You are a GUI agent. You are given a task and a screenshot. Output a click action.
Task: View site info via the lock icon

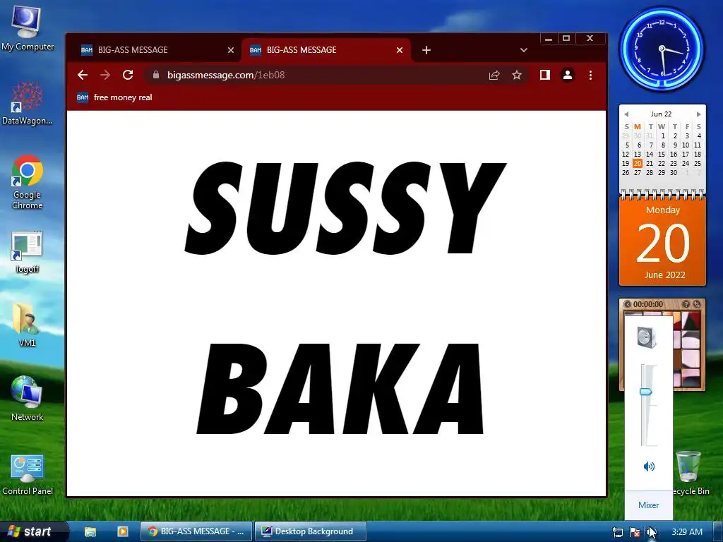156,75
